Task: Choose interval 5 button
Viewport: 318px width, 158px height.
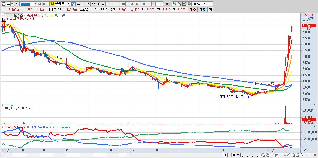Action: tap(118, 4)
